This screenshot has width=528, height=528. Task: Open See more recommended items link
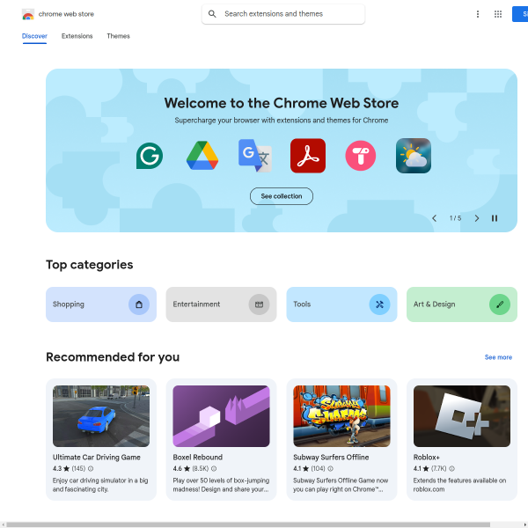coord(498,357)
